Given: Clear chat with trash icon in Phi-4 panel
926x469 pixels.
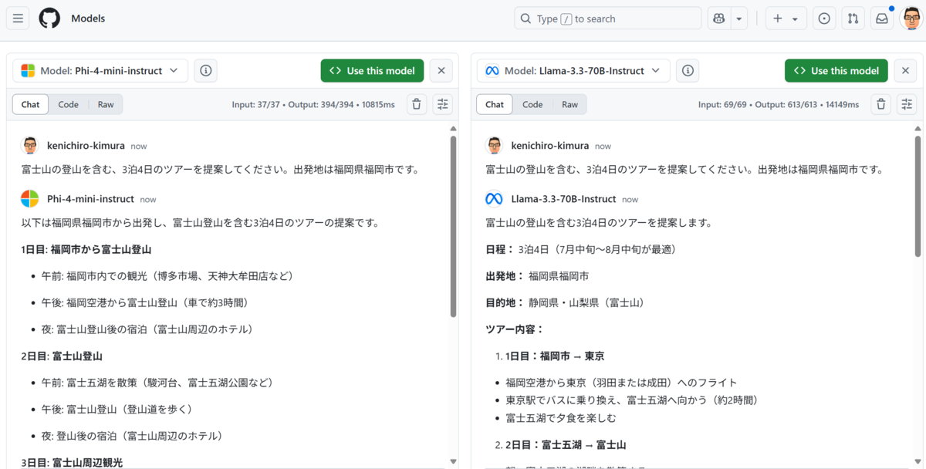Looking at the screenshot, I should pyautogui.click(x=416, y=104).
